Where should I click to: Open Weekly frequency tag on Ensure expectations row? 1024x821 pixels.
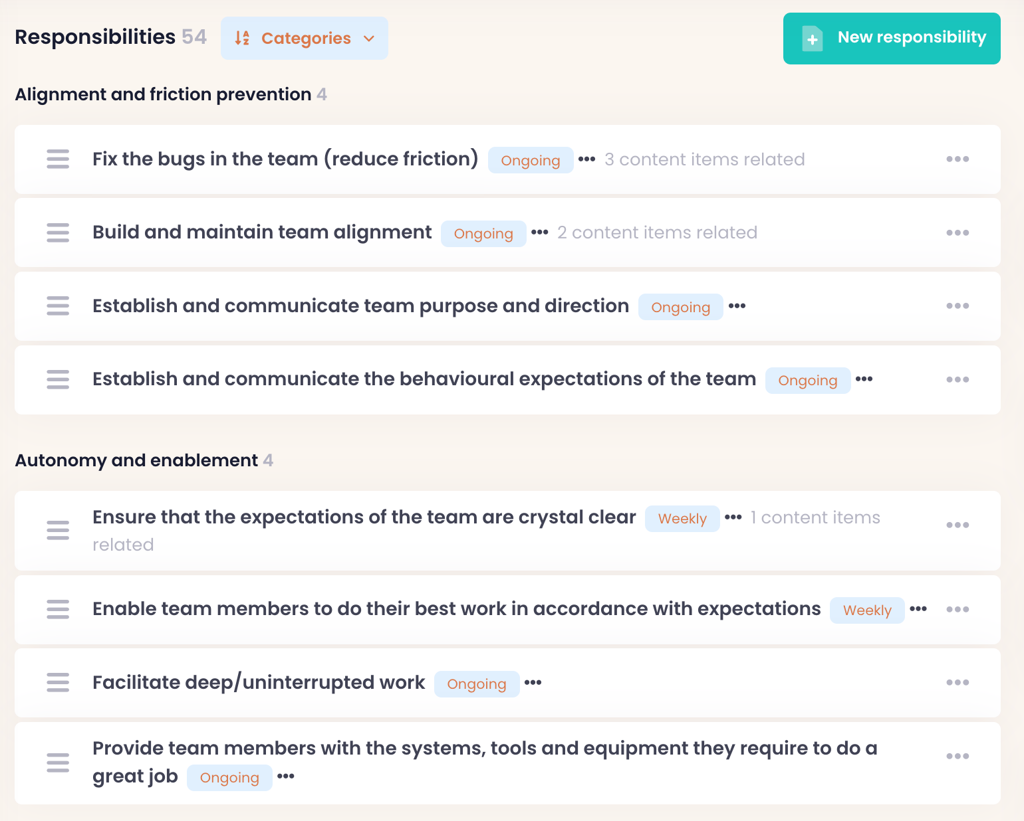682,519
